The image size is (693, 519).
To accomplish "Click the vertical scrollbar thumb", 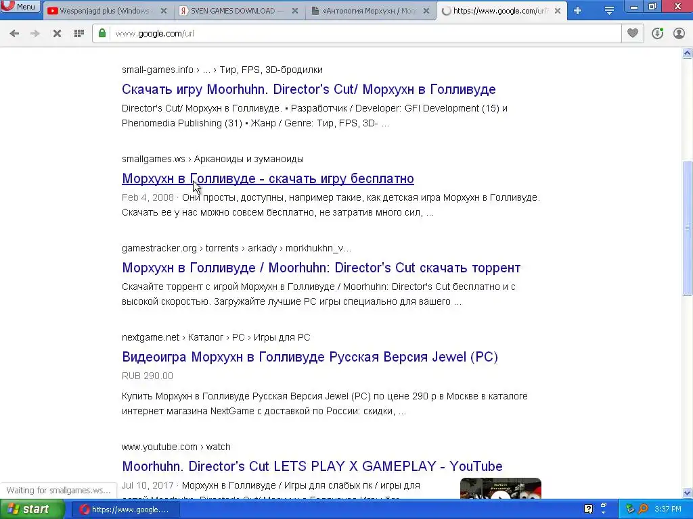I will (688, 228).
